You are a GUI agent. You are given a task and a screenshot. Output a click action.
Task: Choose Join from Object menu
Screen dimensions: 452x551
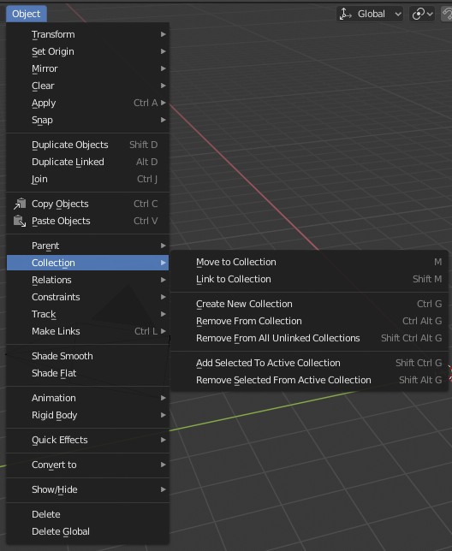(x=88, y=179)
